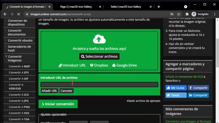Close the 'Page 2 | macOS Icon Gallery' tab

(x=100, y=7)
